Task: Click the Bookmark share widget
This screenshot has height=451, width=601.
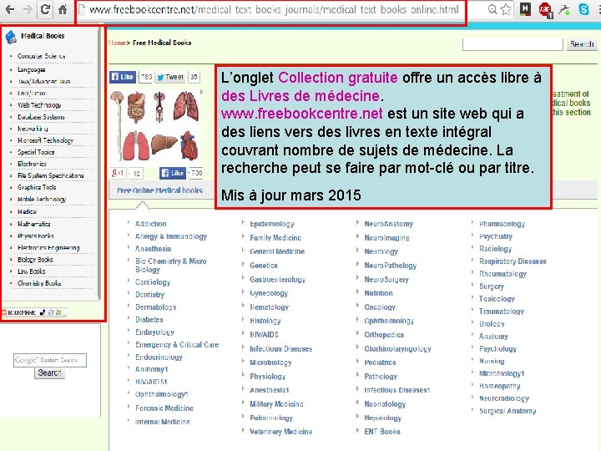Action: (34, 312)
